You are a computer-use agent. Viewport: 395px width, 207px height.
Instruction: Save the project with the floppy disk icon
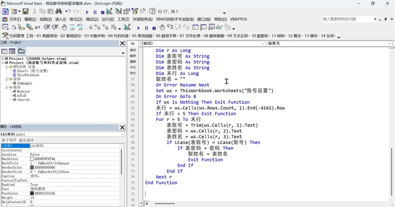[x=26, y=11]
